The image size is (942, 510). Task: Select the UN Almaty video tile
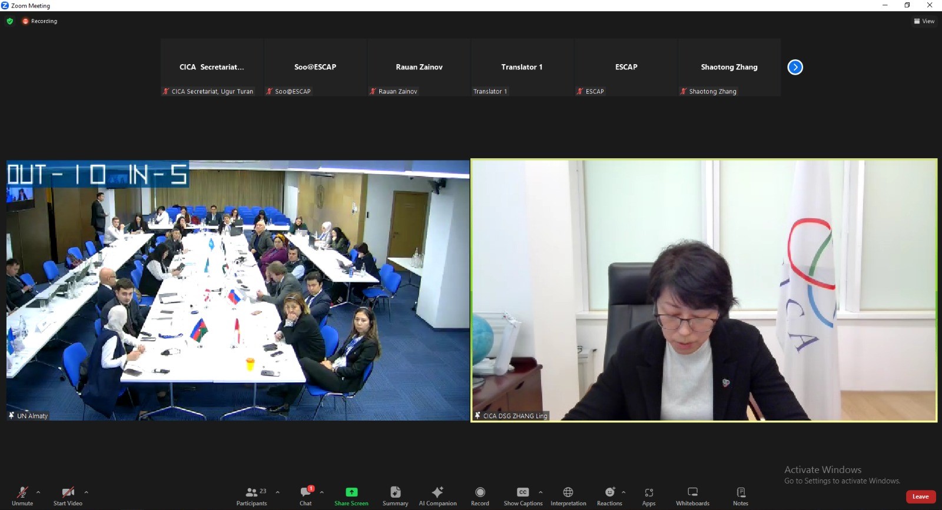click(238, 290)
